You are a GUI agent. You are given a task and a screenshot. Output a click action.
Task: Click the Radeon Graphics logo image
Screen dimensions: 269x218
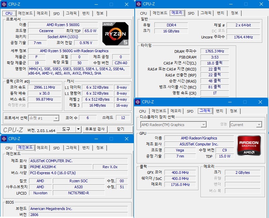click(249, 145)
